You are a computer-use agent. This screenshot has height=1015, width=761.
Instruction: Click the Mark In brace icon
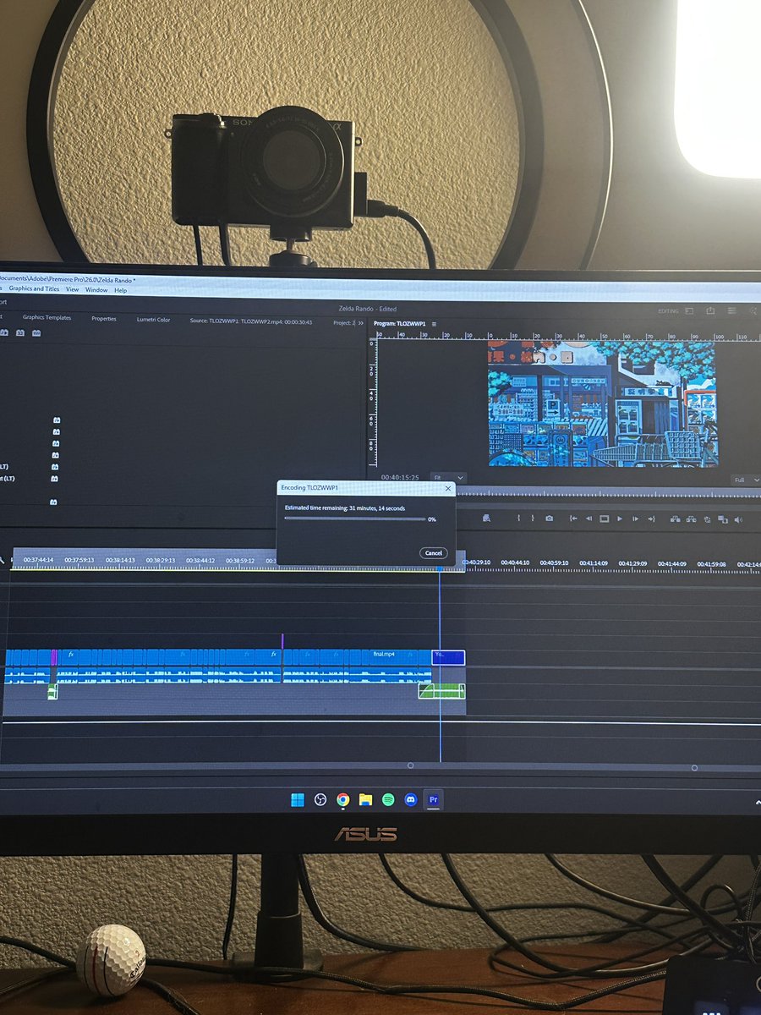pyautogui.click(x=518, y=518)
